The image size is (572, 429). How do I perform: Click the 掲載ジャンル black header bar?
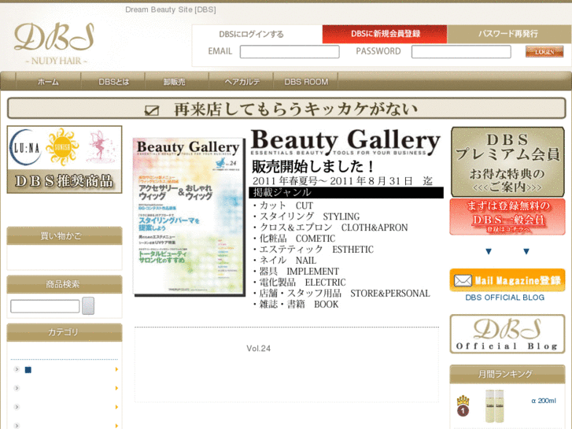pos(346,193)
